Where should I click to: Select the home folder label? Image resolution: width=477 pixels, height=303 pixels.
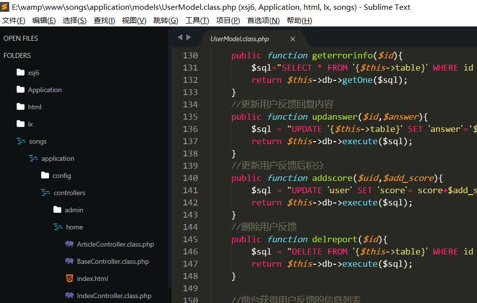coord(74,227)
